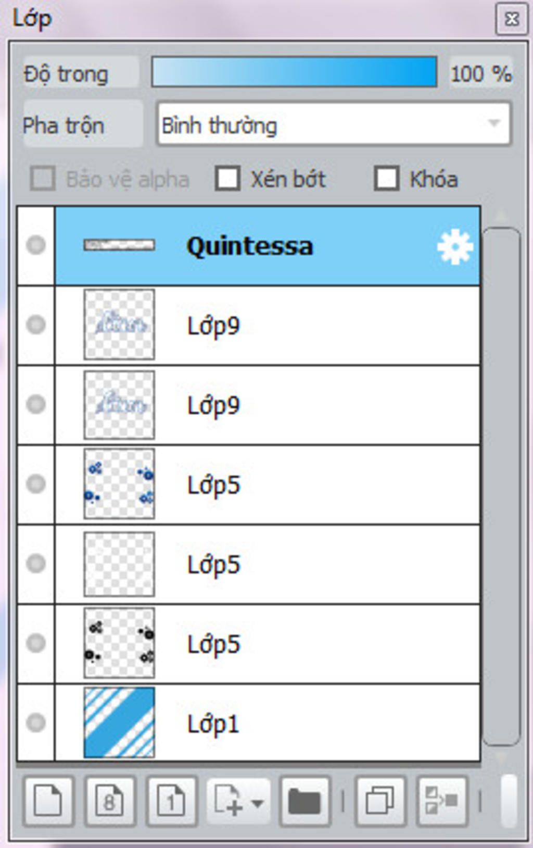Click the merge layer down icon
Viewport: 533px width, 848px height.
pos(441,801)
